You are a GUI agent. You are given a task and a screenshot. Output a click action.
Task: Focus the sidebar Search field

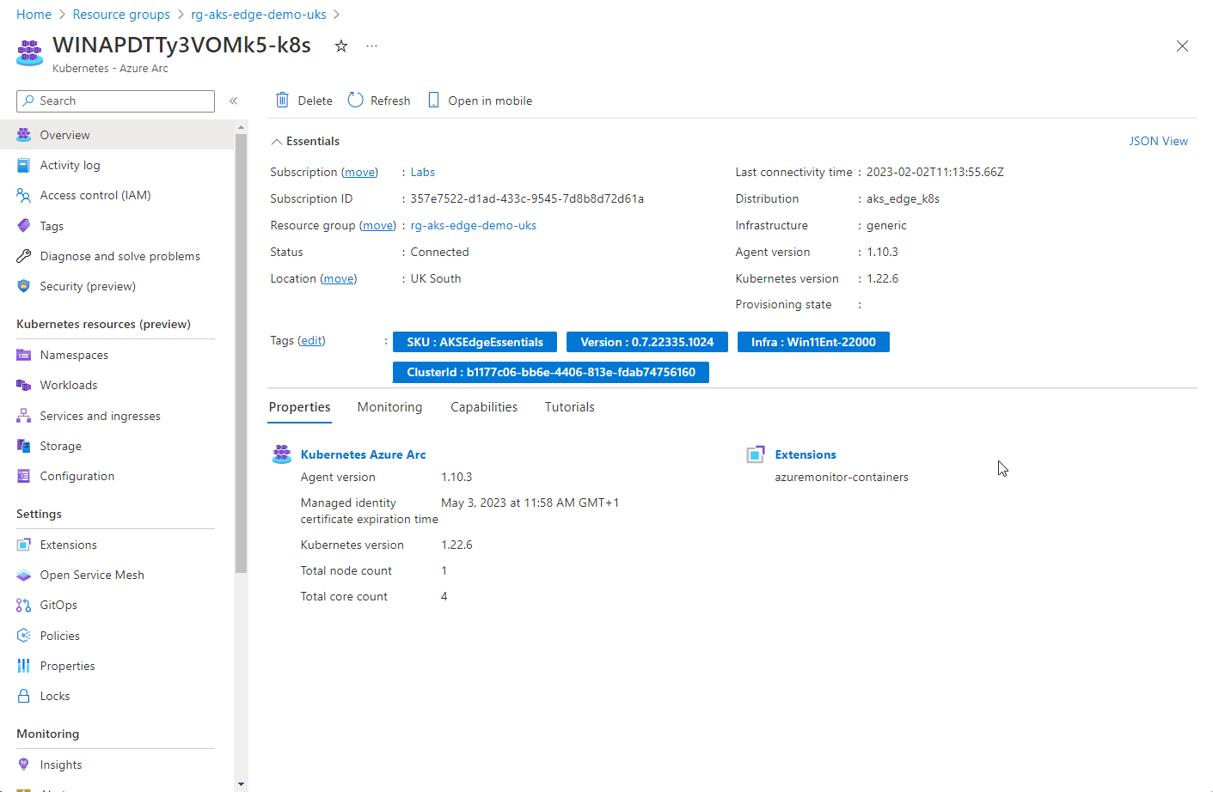pyautogui.click(x=115, y=101)
